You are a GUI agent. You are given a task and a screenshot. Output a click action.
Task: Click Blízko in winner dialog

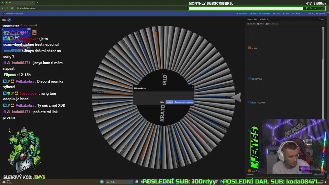[x=162, y=102]
